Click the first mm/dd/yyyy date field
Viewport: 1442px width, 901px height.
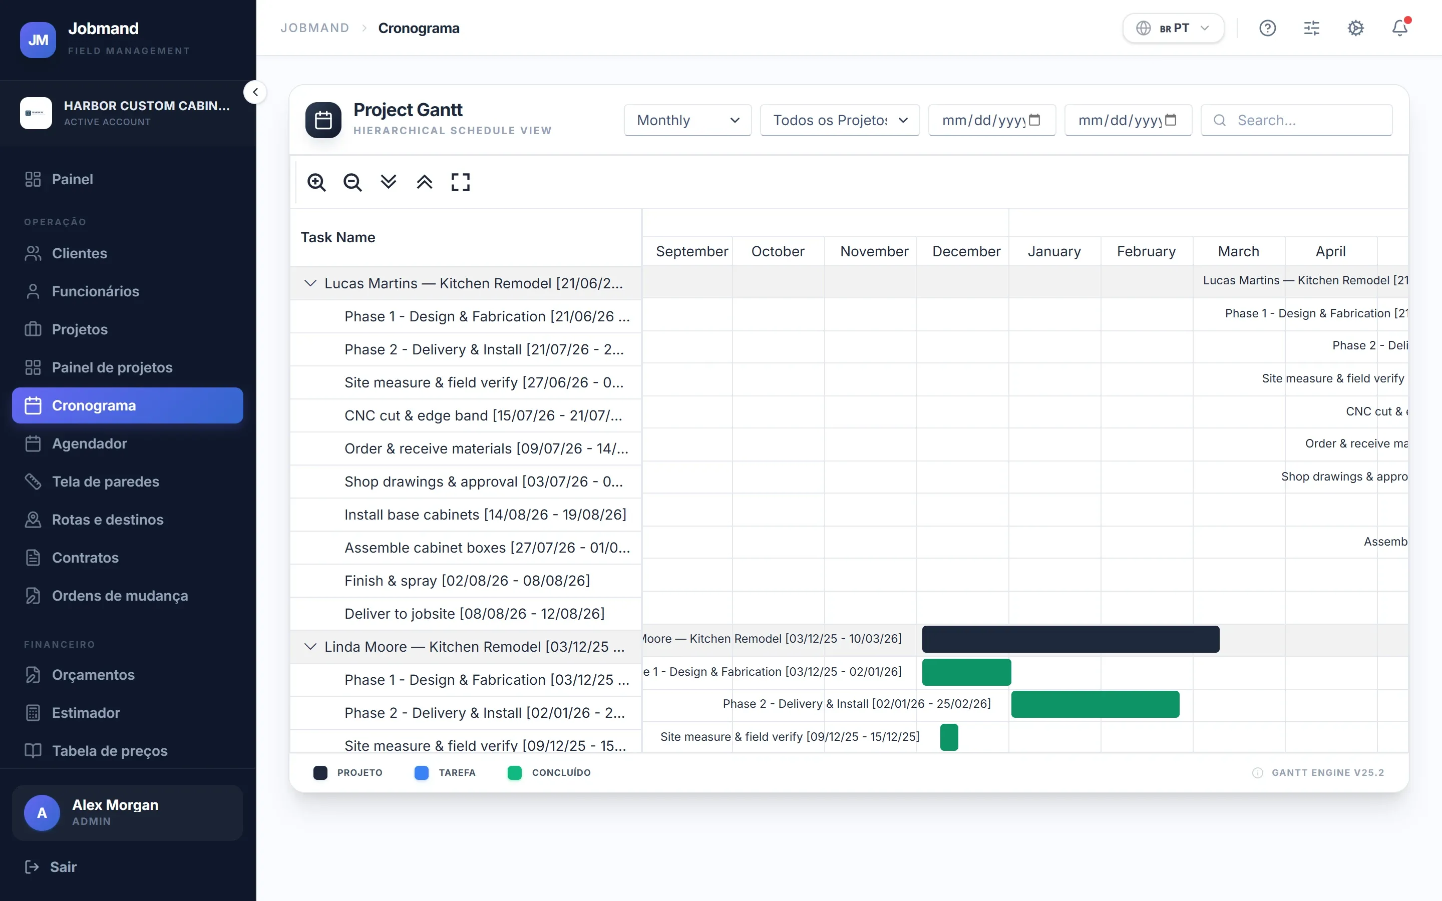[x=991, y=120]
